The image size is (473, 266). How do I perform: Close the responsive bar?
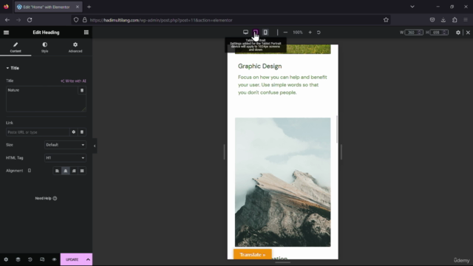468,33
